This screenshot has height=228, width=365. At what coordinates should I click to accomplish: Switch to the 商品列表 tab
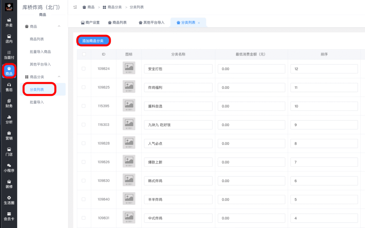click(118, 22)
